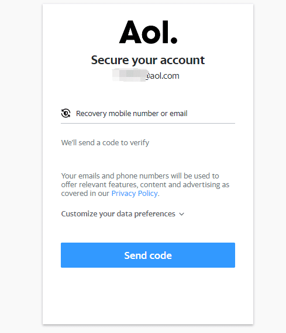The image size is (286, 333).
Task: Click the 'Customize your data preferences' label text
Action: click(118, 214)
